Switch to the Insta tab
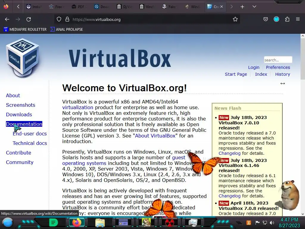Screen dimensions: 305x229 (x=34, y=7)
